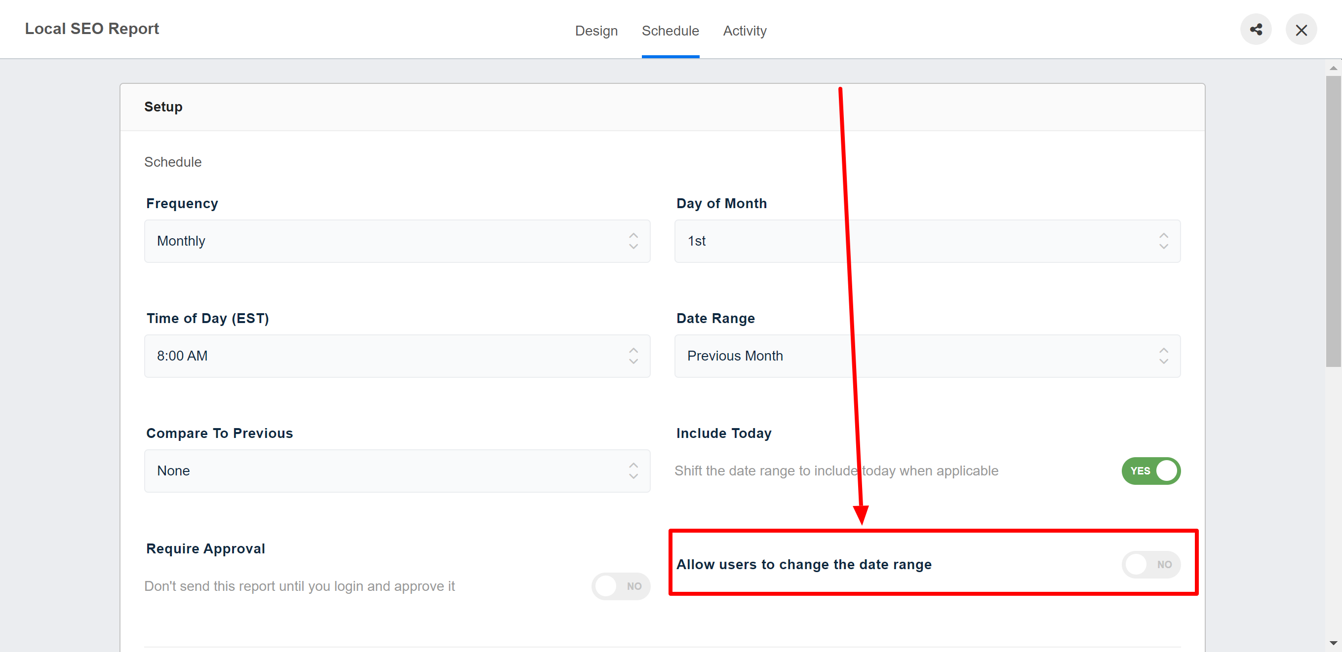Close the Local SEO Report editor

pyautogui.click(x=1301, y=30)
